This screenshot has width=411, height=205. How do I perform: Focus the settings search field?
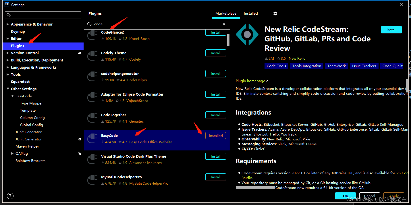(x=43, y=15)
